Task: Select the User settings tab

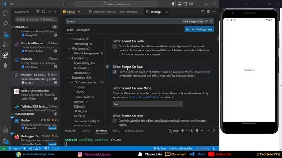Action: coord(70,30)
